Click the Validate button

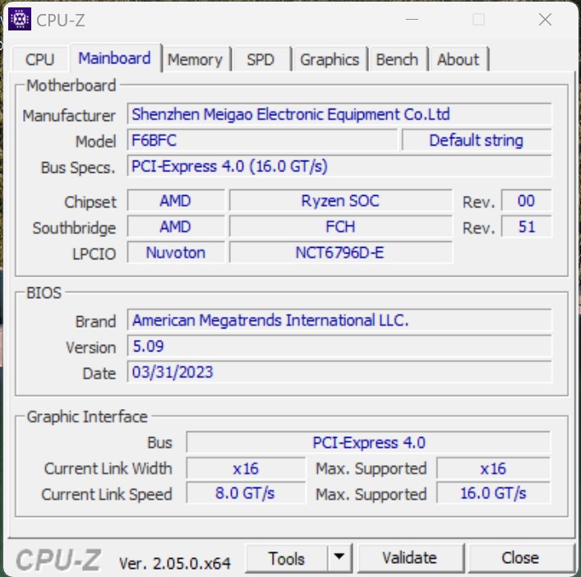point(409,558)
